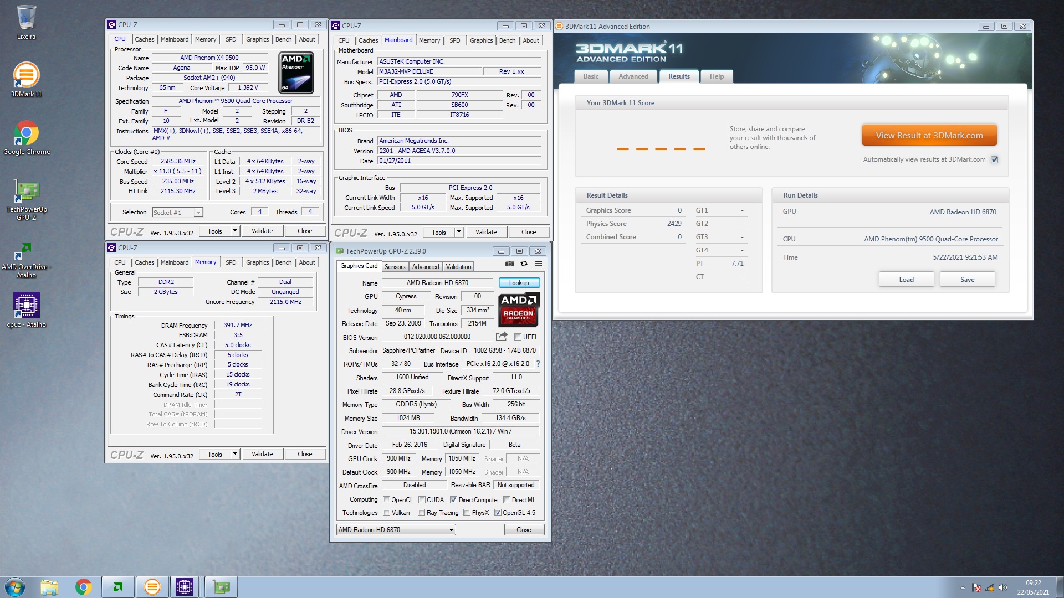
Task: Click the Lookup button in GPU-Z
Action: pyautogui.click(x=519, y=283)
